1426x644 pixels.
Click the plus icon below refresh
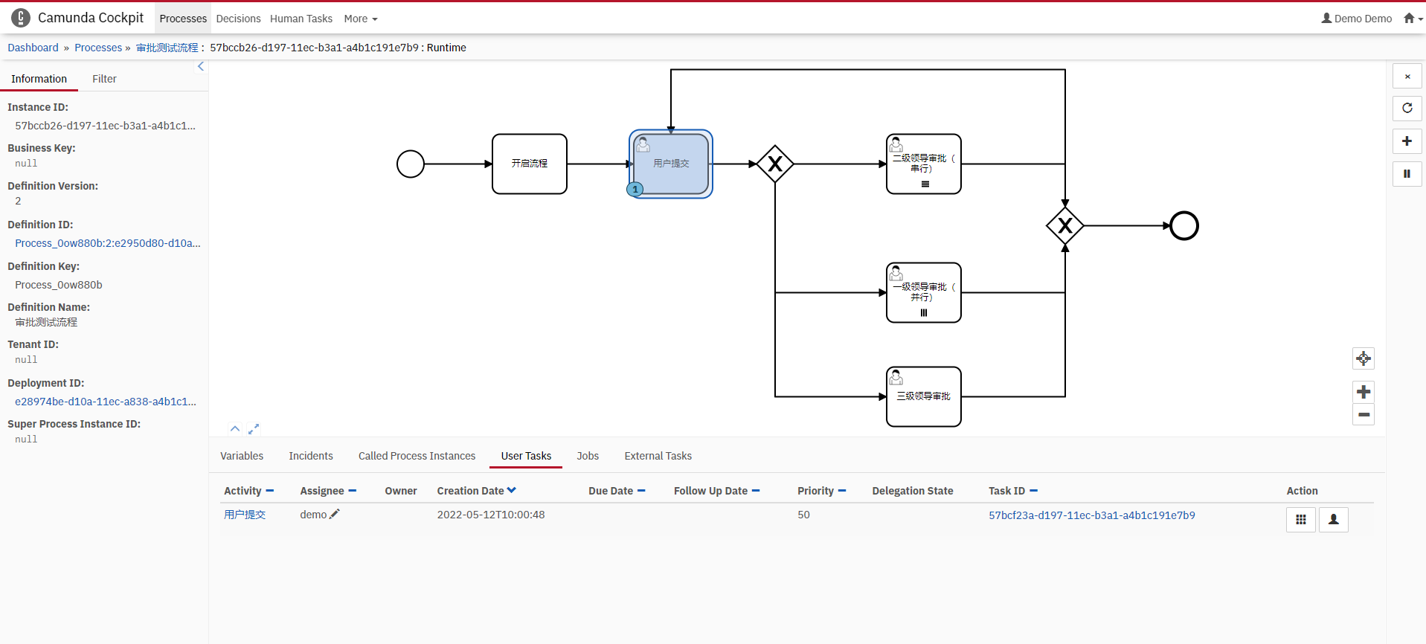(x=1407, y=141)
